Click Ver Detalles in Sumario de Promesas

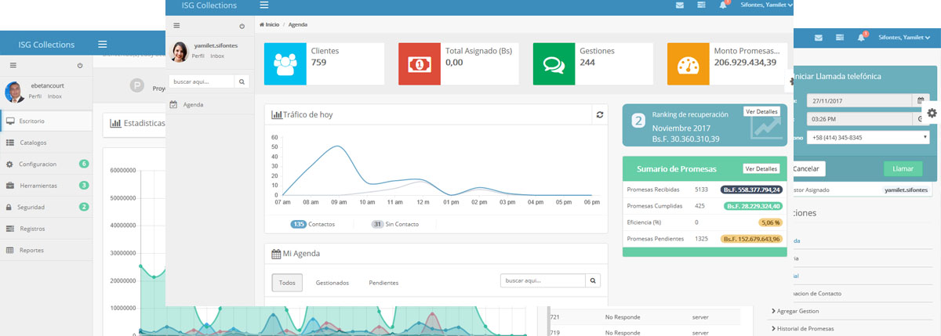(761, 168)
